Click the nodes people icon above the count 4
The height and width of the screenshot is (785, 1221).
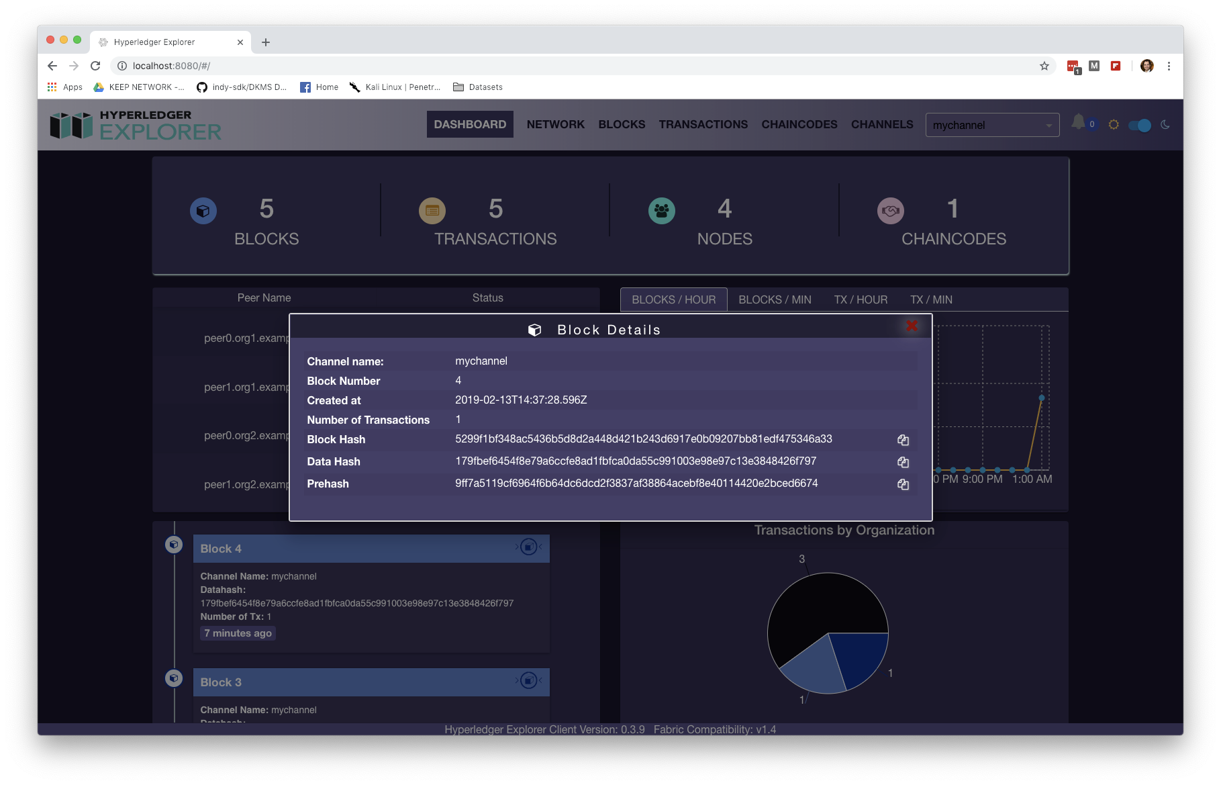click(661, 210)
